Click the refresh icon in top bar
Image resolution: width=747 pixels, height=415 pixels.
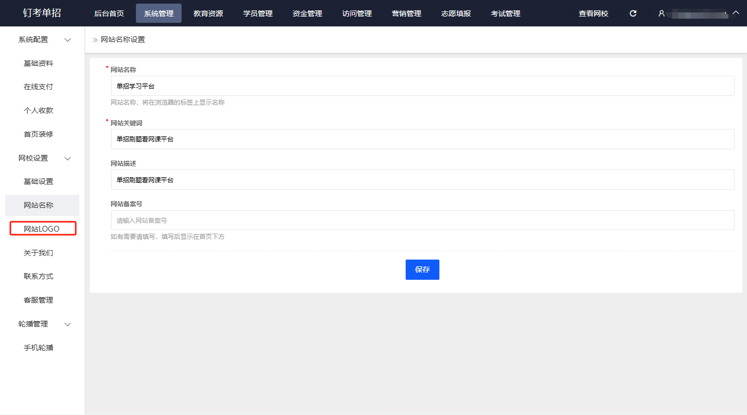[x=633, y=13]
